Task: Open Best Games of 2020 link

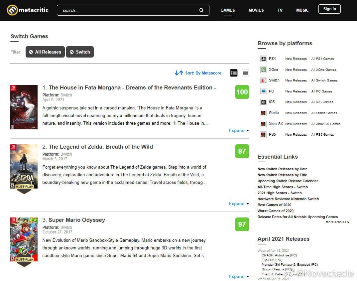Action: coord(274,205)
